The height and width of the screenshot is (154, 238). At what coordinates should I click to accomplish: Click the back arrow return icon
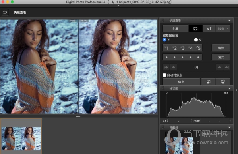(x=5, y=12)
